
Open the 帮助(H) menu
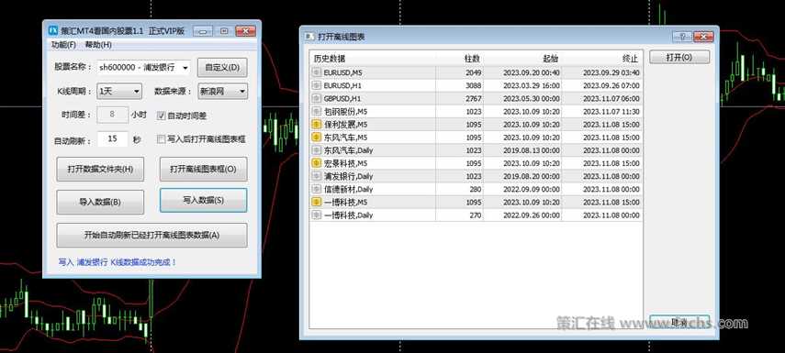[x=98, y=45]
